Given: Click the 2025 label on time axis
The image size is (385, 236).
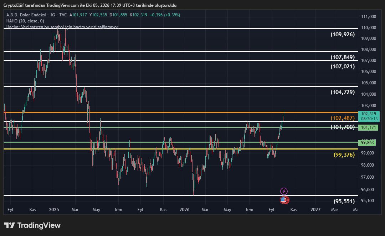Looking at the screenshot, I should (x=54, y=210).
